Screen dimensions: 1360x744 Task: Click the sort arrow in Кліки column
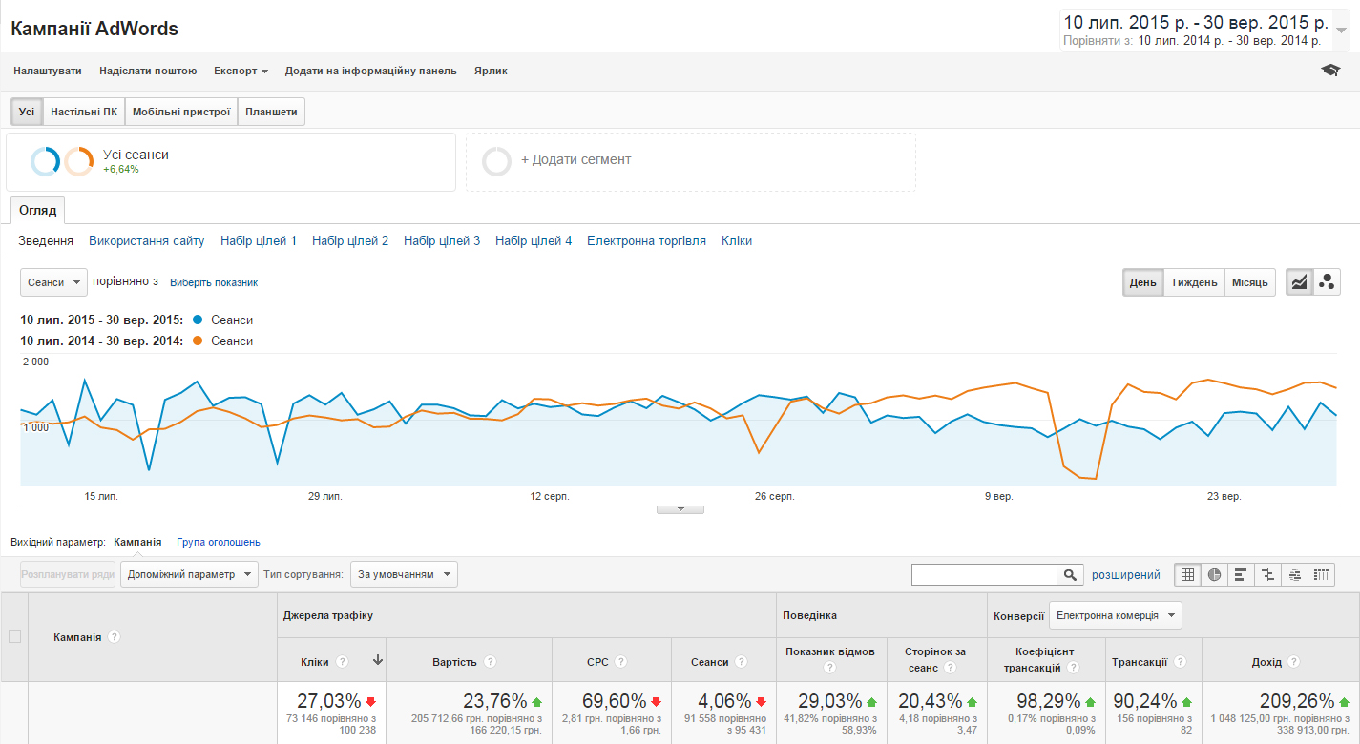378,660
